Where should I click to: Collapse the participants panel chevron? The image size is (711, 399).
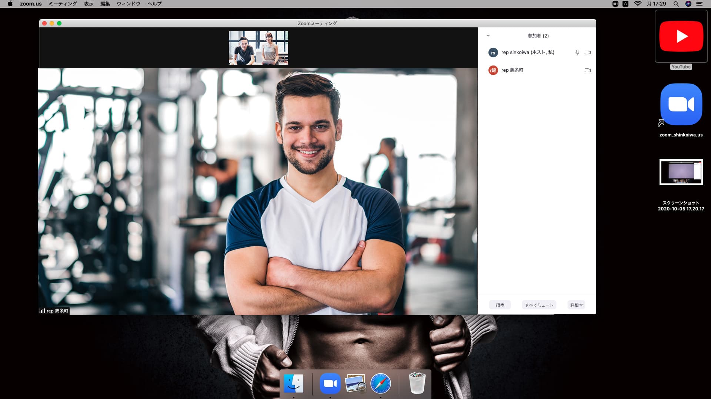click(488, 35)
